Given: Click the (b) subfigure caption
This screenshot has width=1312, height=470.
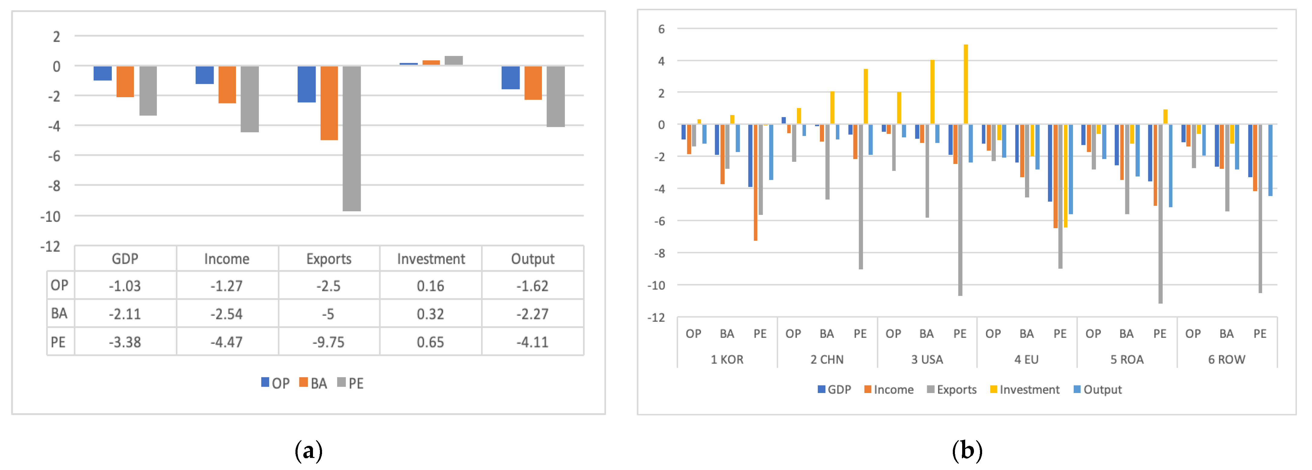Looking at the screenshot, I should click(967, 451).
